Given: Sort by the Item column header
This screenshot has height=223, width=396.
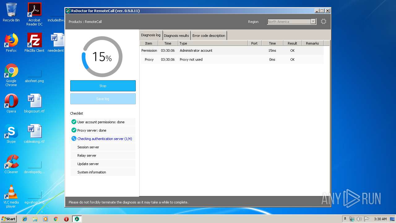Looking at the screenshot, I should coord(149,43).
